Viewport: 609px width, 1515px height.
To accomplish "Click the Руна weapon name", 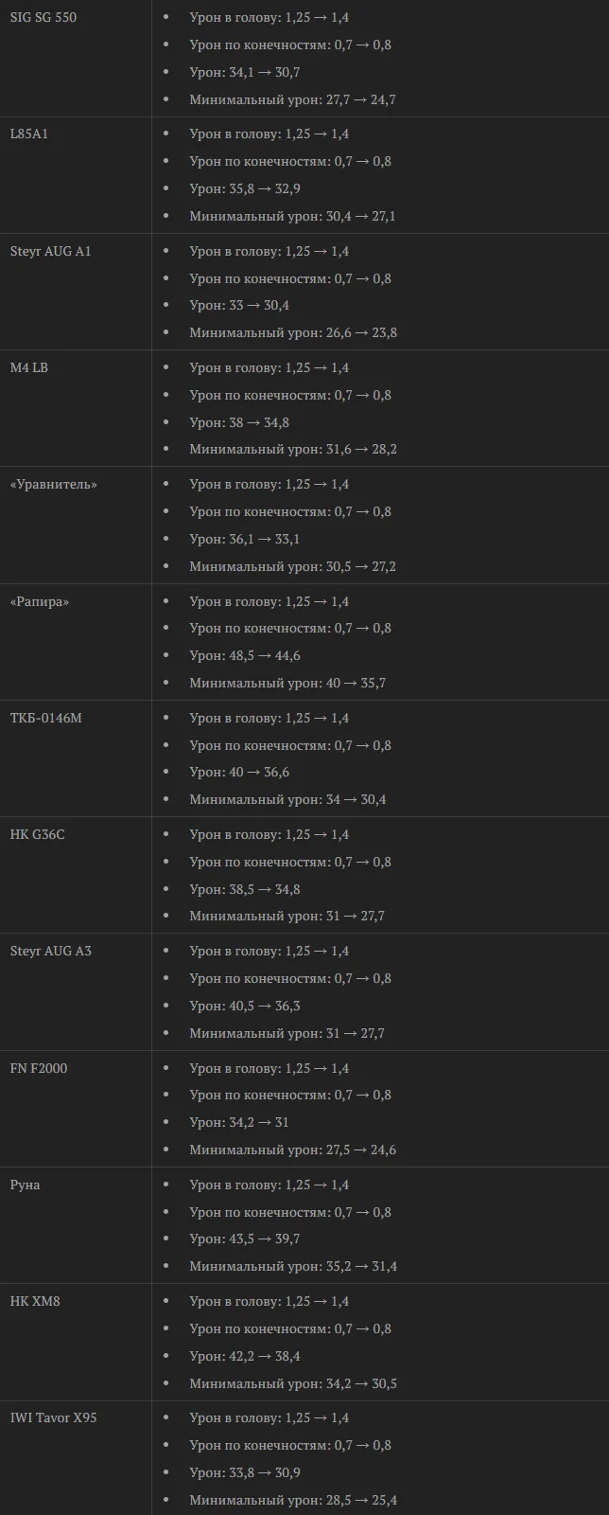I will 26,1185.
